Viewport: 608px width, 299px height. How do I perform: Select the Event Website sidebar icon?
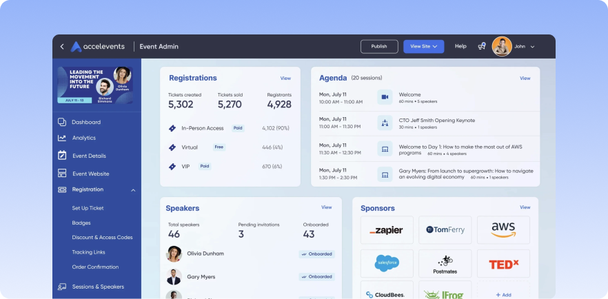pos(62,174)
